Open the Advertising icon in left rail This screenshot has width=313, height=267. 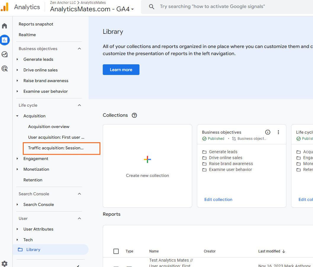pyautogui.click(x=5, y=69)
